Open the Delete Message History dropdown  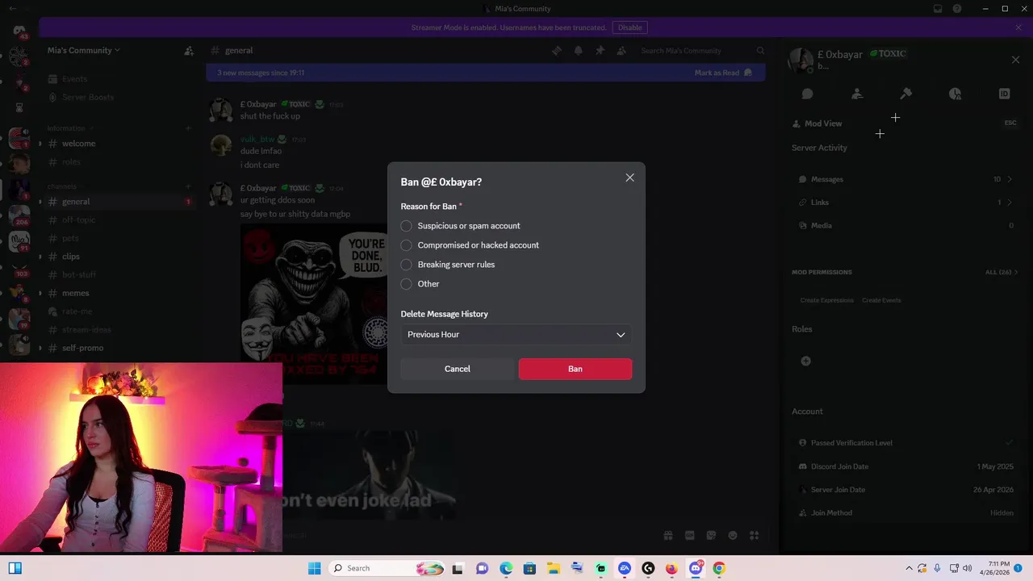tap(516, 334)
